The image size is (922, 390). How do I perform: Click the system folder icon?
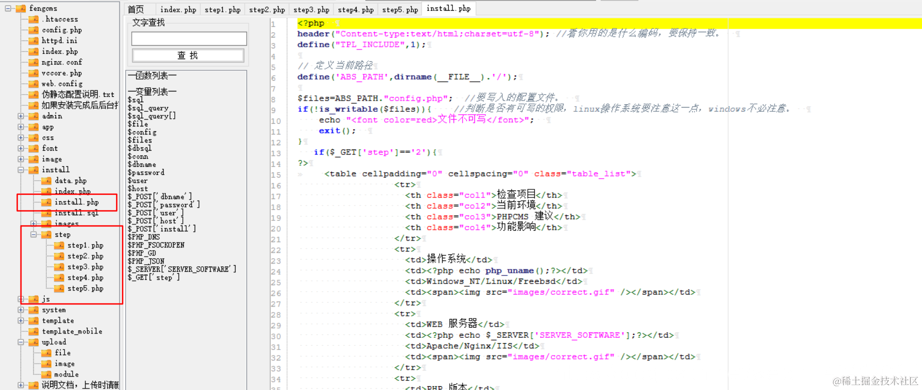point(34,310)
